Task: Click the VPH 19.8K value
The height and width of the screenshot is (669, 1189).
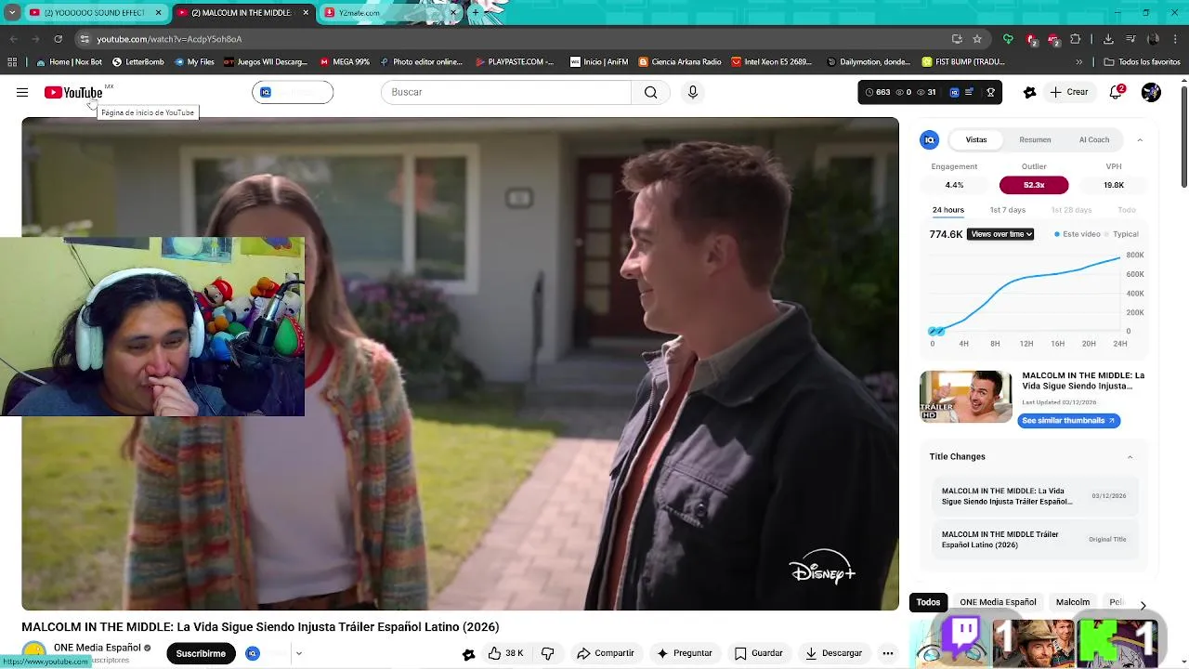Action: [1114, 185]
